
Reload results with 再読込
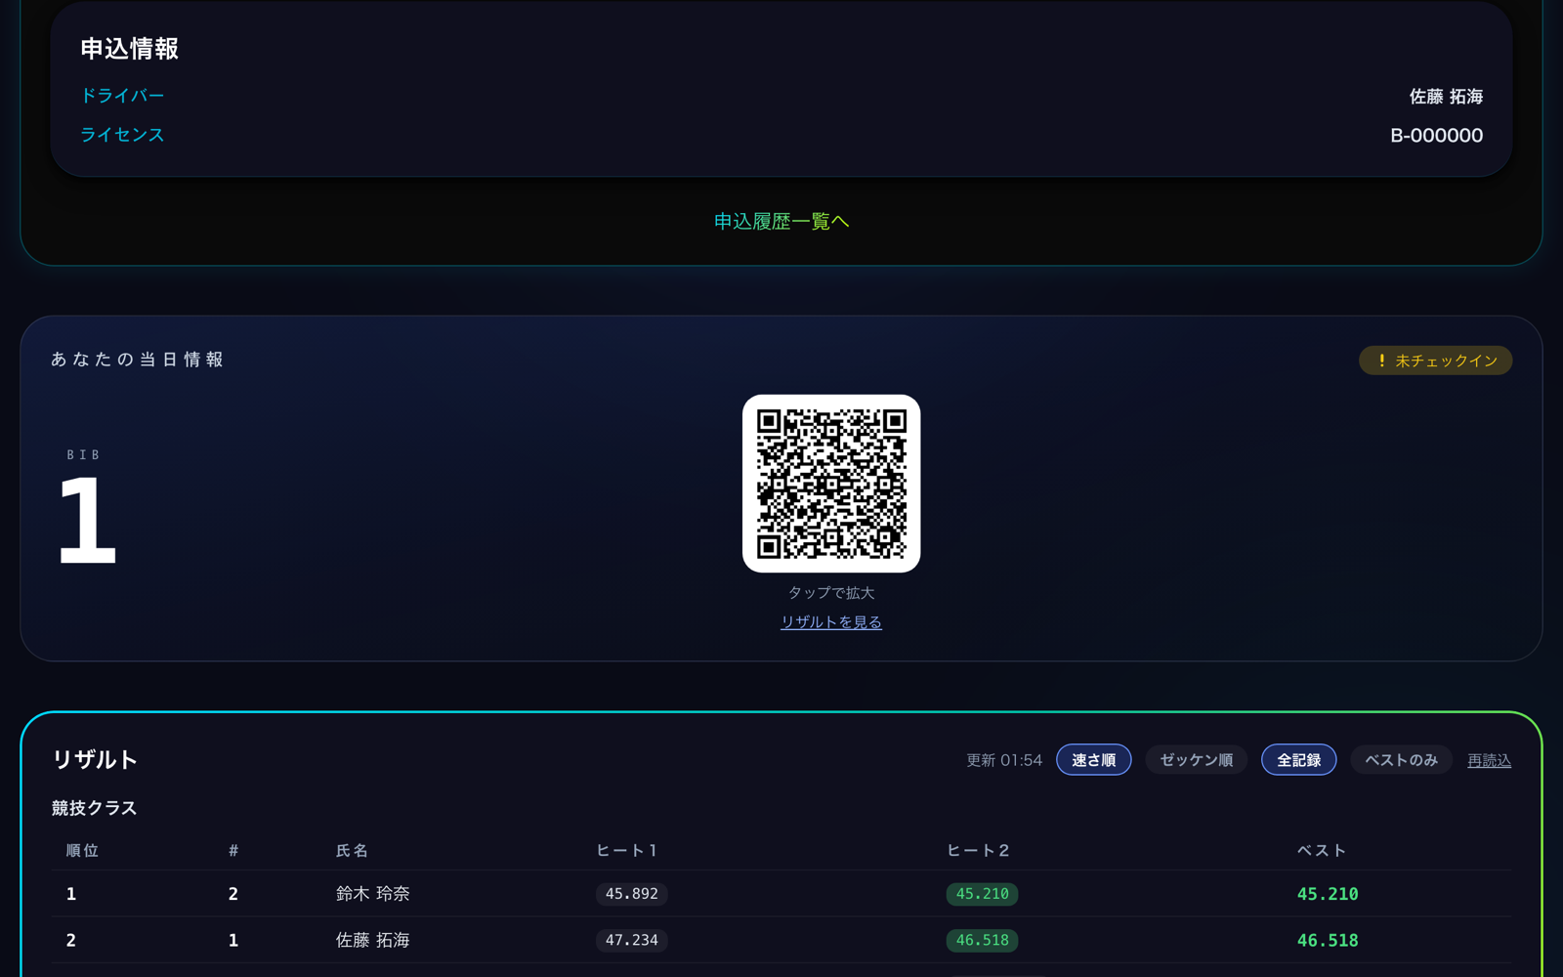tap(1490, 760)
